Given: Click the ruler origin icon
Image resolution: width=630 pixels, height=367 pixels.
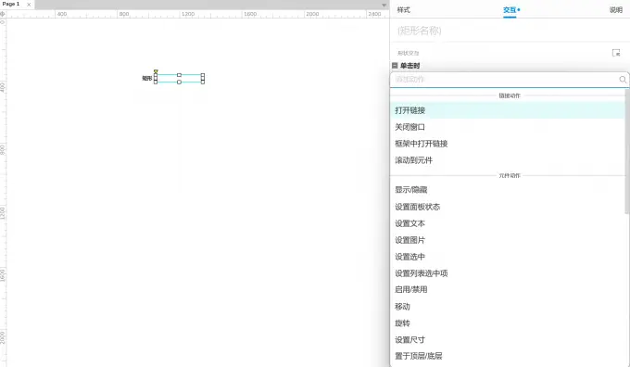Looking at the screenshot, I should point(3,14).
